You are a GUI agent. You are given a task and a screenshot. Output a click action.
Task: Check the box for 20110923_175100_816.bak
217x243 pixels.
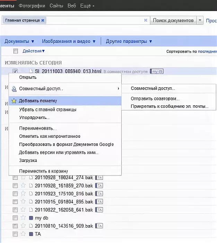click(15, 193)
